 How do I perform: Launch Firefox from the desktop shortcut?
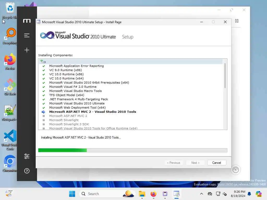[10, 61]
